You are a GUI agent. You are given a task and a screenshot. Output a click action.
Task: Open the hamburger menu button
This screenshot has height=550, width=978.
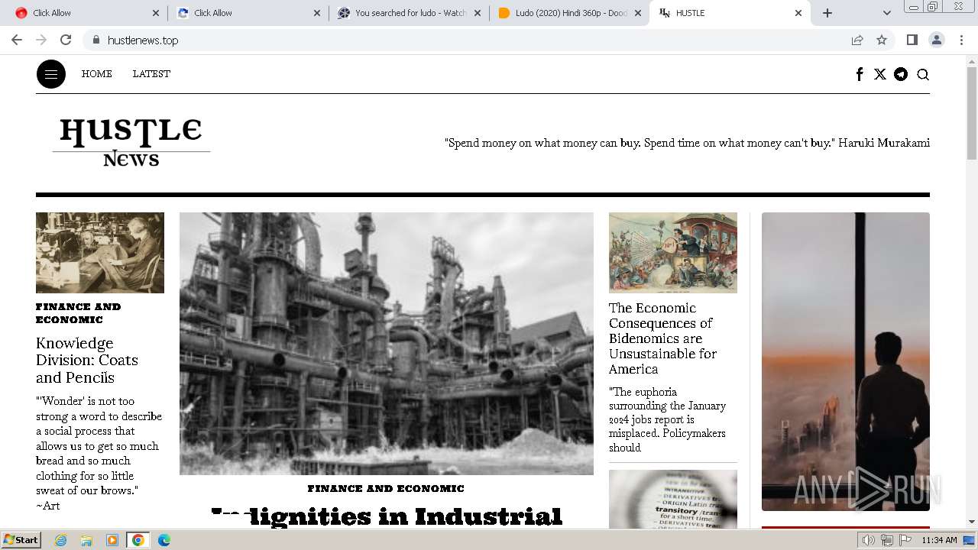(51, 74)
